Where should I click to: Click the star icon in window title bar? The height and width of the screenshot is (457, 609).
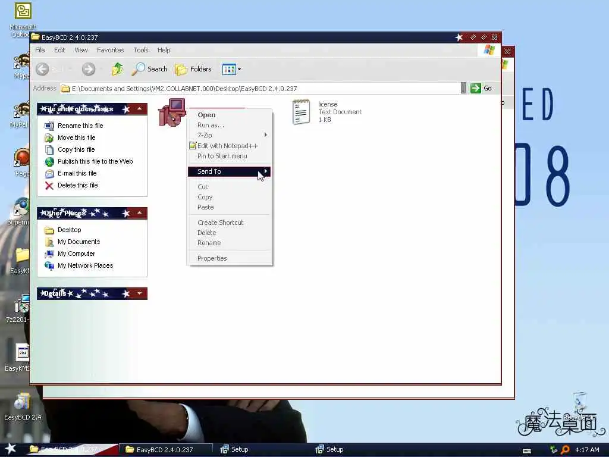[459, 37]
